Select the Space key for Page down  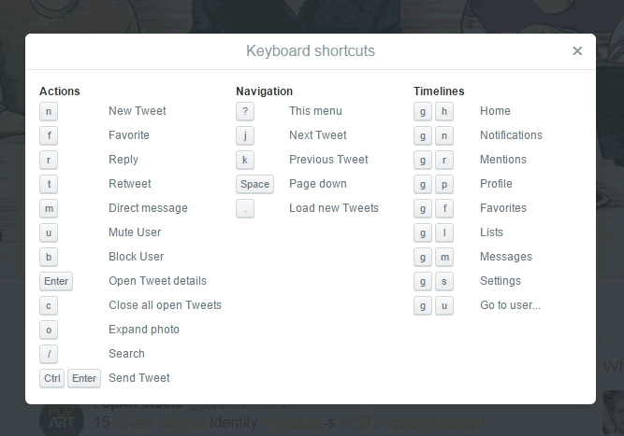pyautogui.click(x=254, y=184)
